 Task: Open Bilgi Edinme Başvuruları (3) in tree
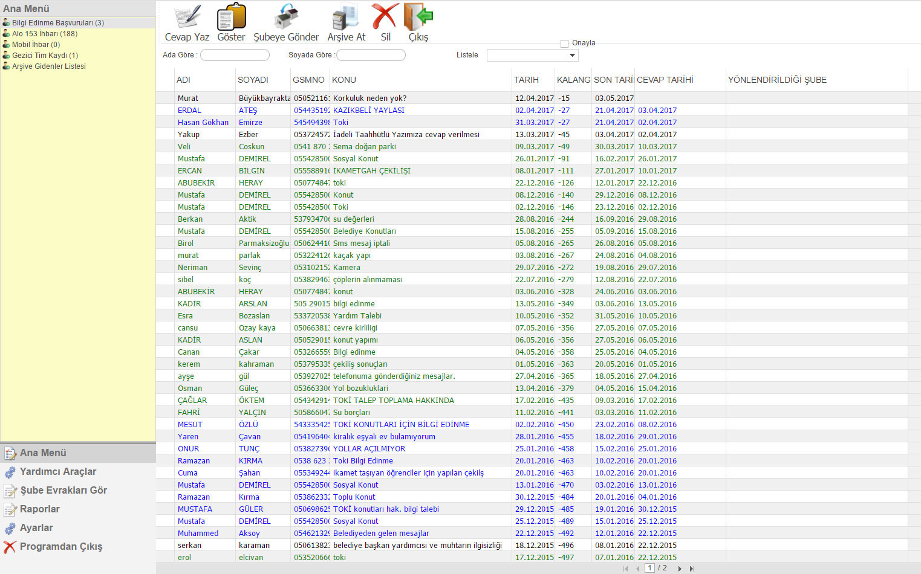[58, 23]
